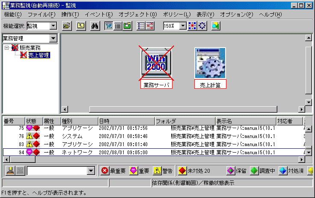Click event list scroll-down arrow

(x=309, y=153)
